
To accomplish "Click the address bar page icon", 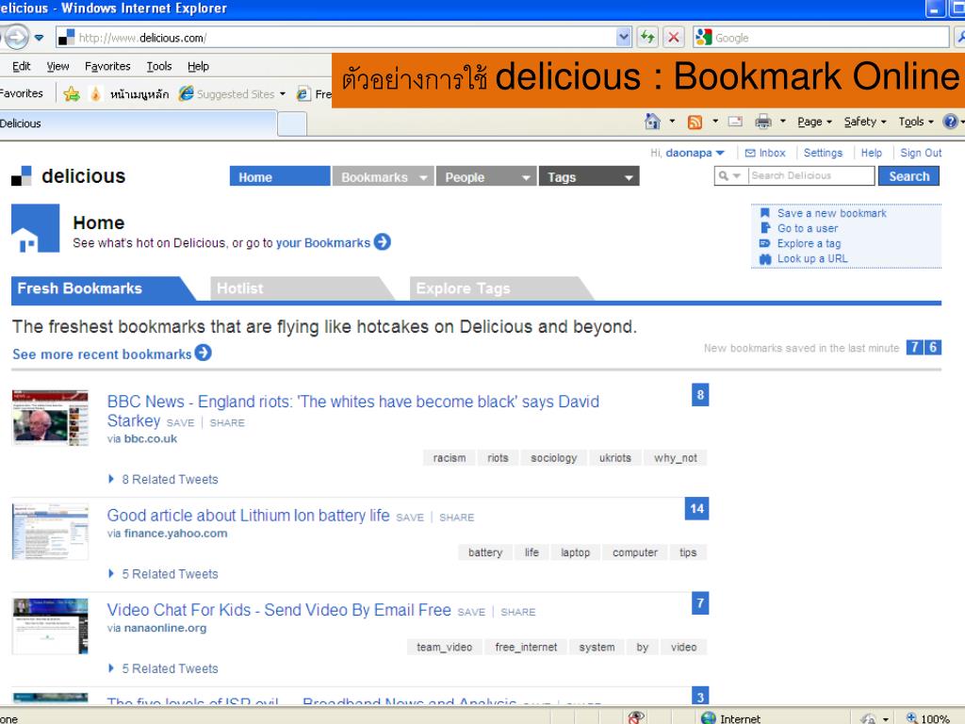I will click(66, 38).
